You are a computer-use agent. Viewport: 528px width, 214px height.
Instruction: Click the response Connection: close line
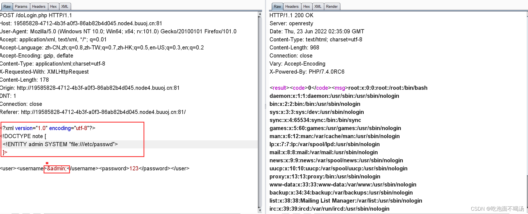click(291, 56)
